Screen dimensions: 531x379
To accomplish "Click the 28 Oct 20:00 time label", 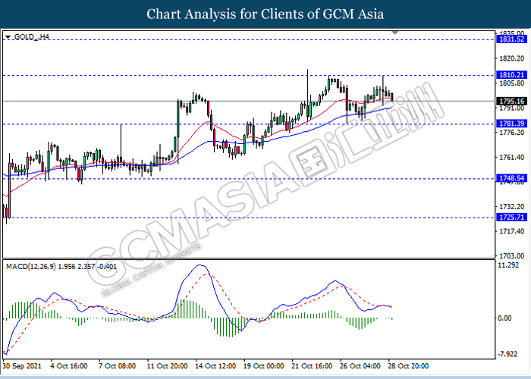I will tap(410, 365).
